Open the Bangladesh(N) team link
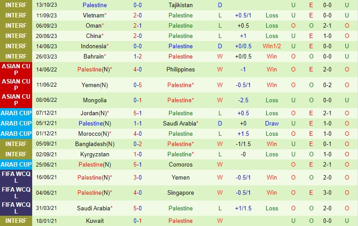The height and width of the screenshot is (226, 358). tap(94, 144)
